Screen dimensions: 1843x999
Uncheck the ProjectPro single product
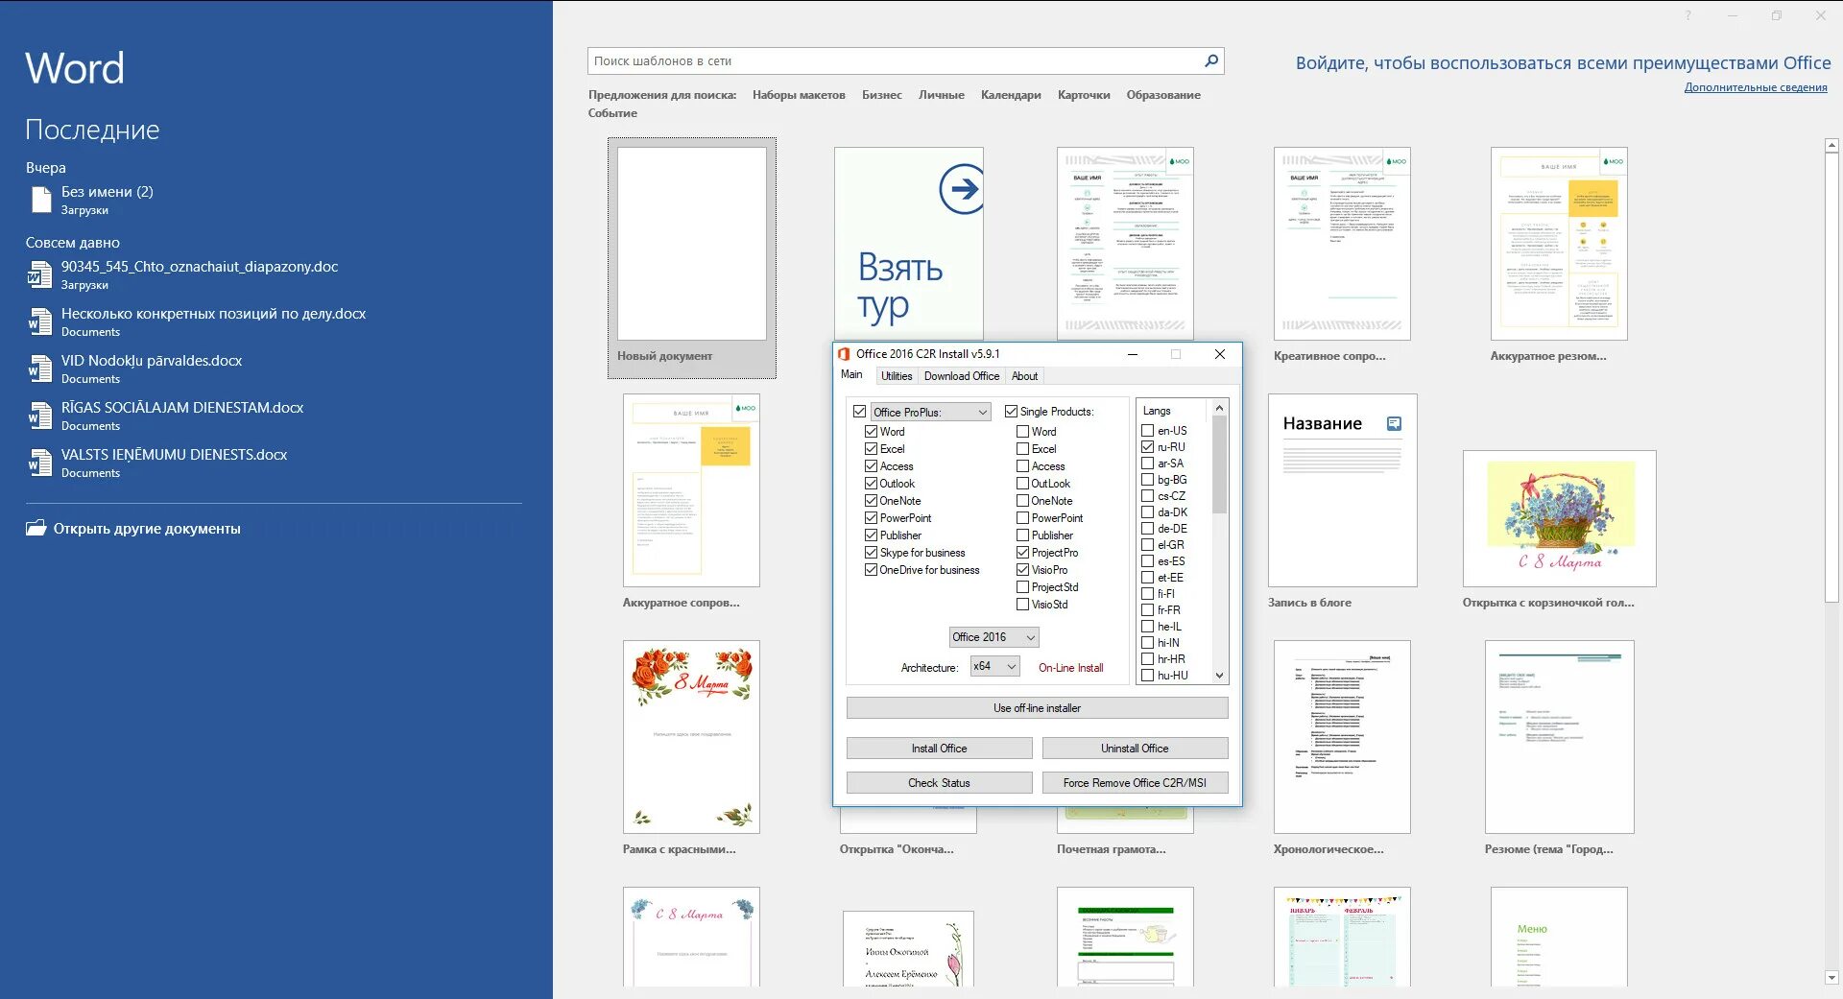point(1023,553)
